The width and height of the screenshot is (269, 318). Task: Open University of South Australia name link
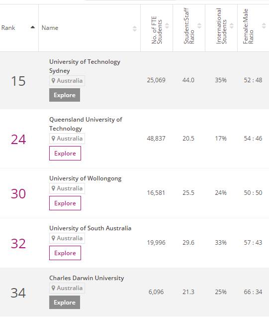tap(90, 228)
